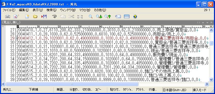
Task: Click the New file toolbar icon
Action: (x=27, y=17)
